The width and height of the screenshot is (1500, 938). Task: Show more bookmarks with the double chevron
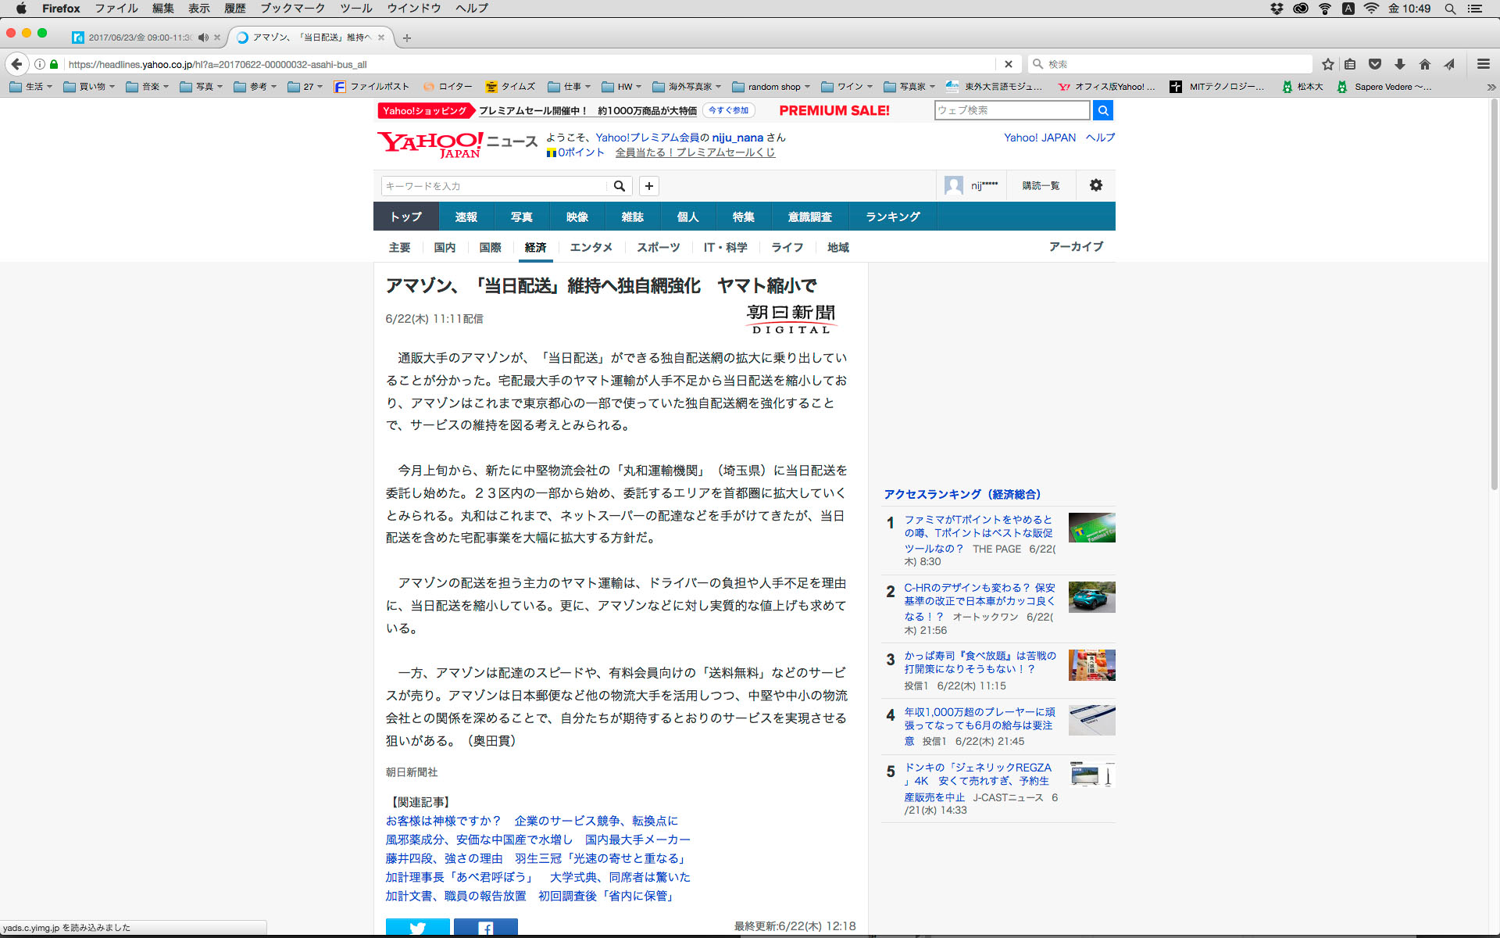1491,87
